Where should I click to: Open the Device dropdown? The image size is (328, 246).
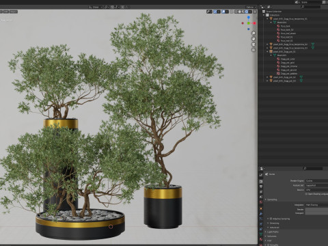click(316, 190)
